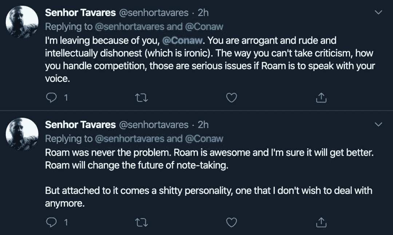The image size is (393, 235).
Task: Click Senhor Tavares name on second tweet
Action: click(80, 125)
